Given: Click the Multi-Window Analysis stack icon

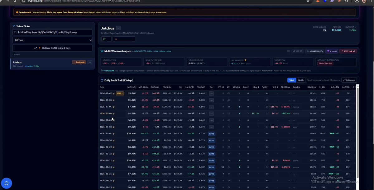Looking at the screenshot, I should (x=102, y=51).
